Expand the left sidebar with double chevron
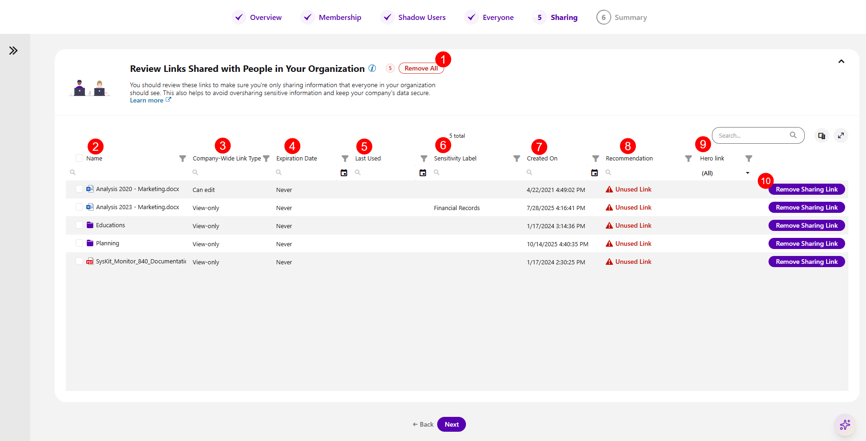Viewport: 866px width, 441px height. 13,51
